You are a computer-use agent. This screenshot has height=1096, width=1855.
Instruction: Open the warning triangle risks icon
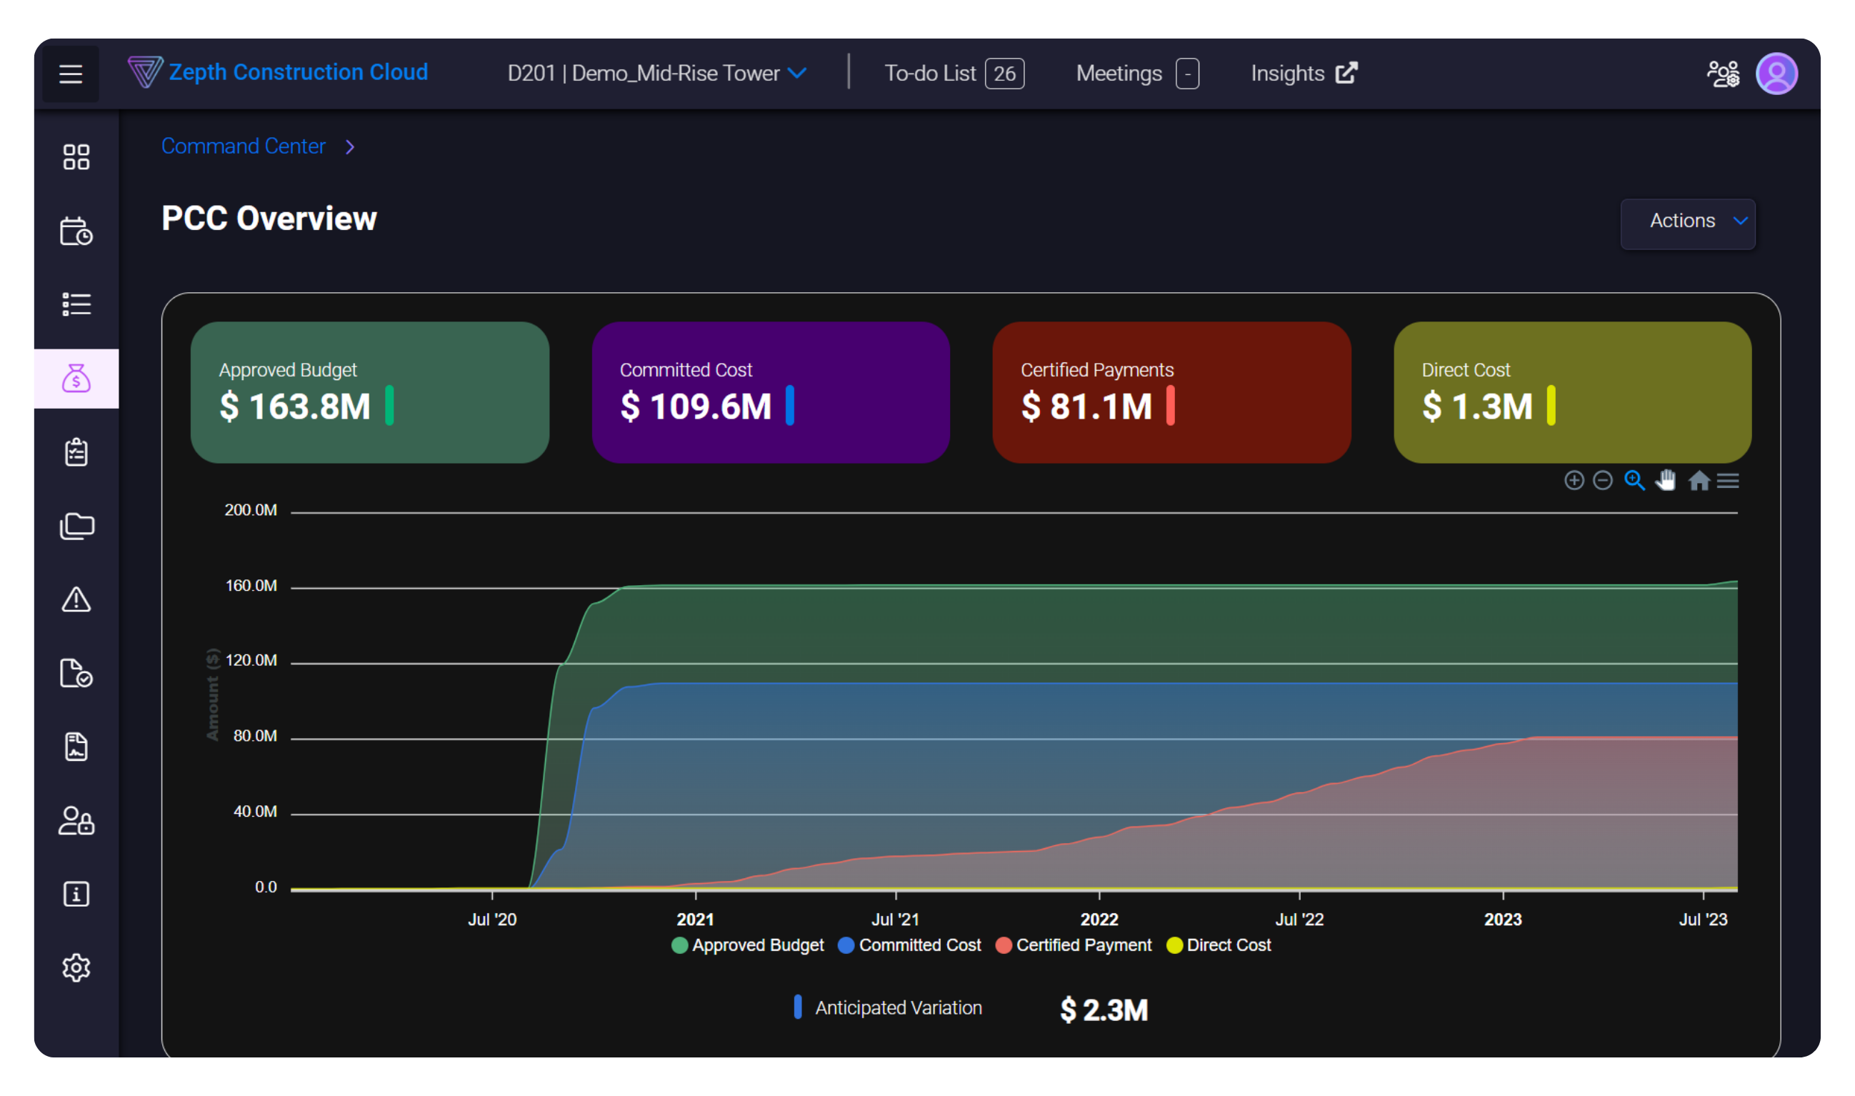tap(76, 599)
